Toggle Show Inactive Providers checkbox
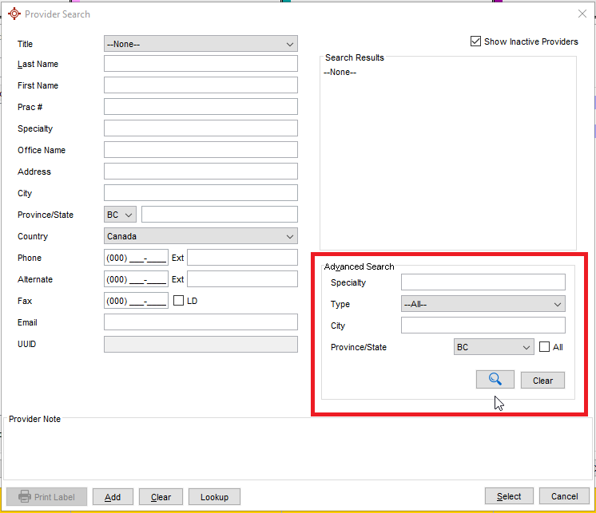 (476, 41)
